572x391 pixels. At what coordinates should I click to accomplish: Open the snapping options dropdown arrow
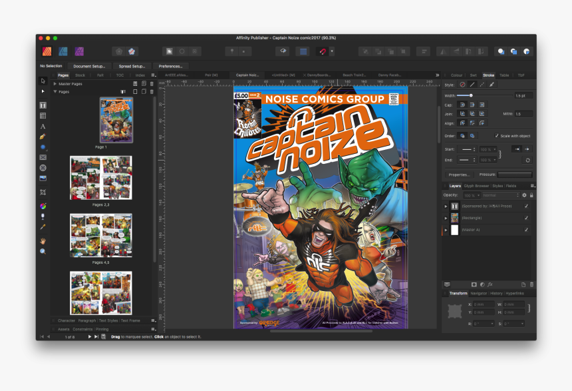pos(332,51)
